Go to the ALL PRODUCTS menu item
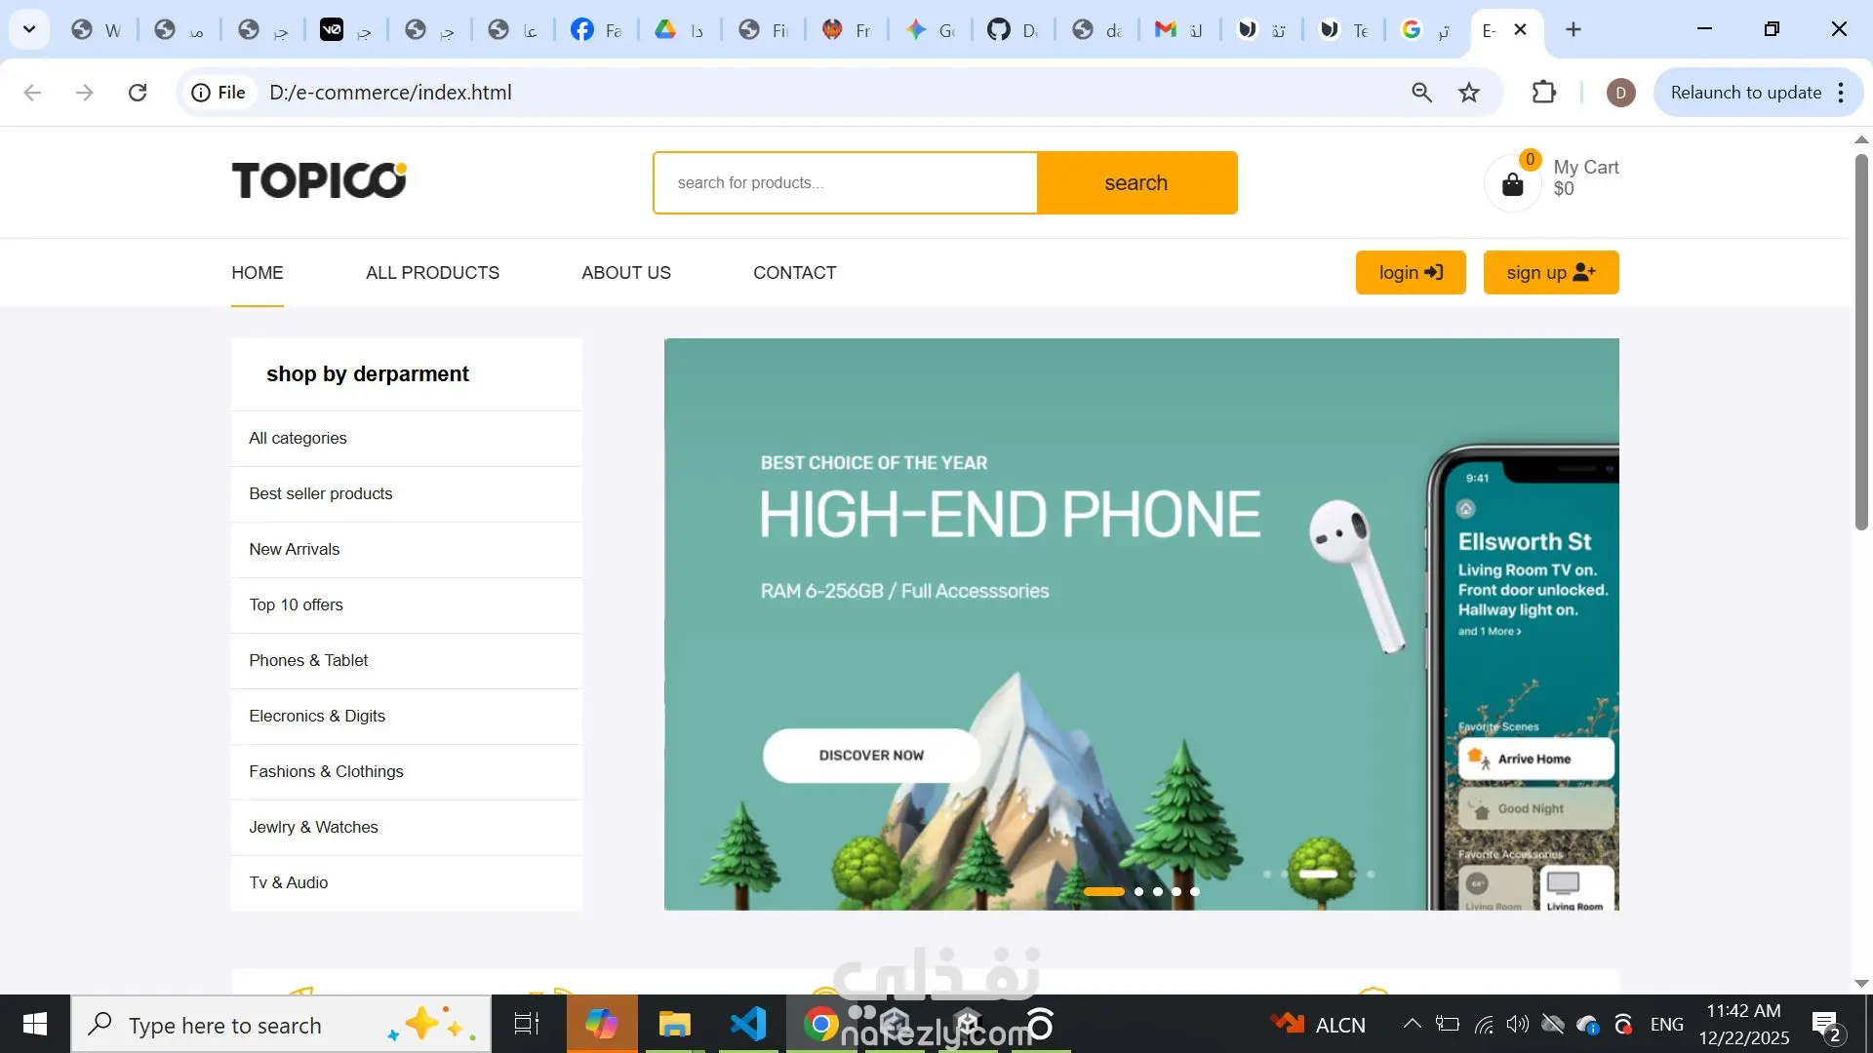Screen dimensions: 1873x1053 coord(432,273)
